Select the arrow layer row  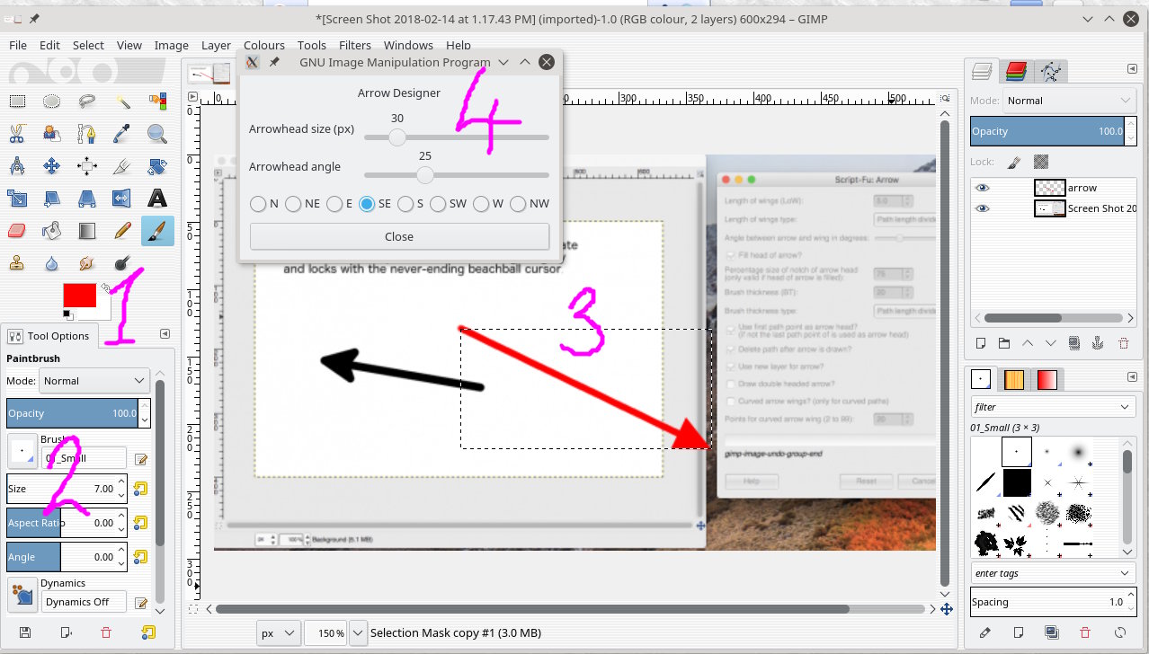click(x=1052, y=188)
